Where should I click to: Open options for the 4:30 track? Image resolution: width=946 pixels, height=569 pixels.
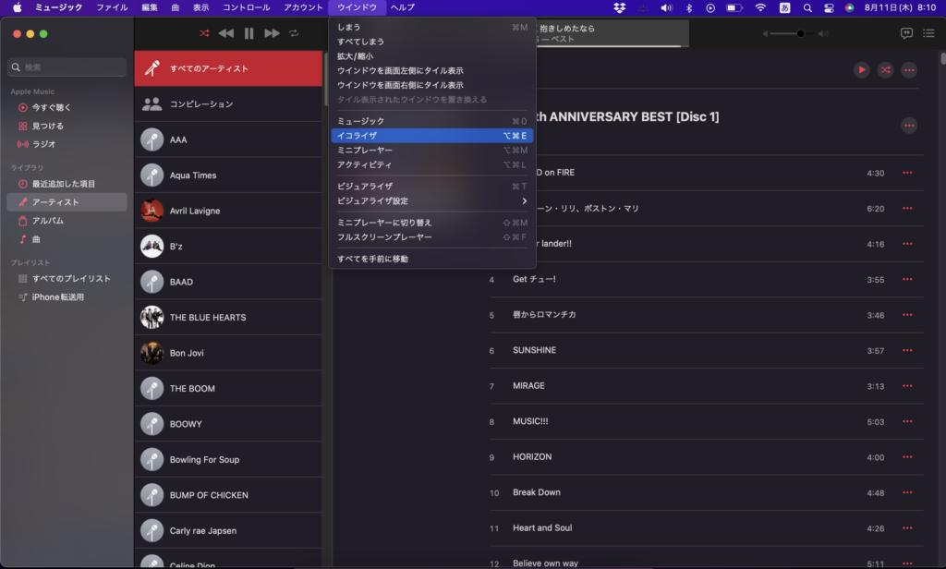point(907,173)
